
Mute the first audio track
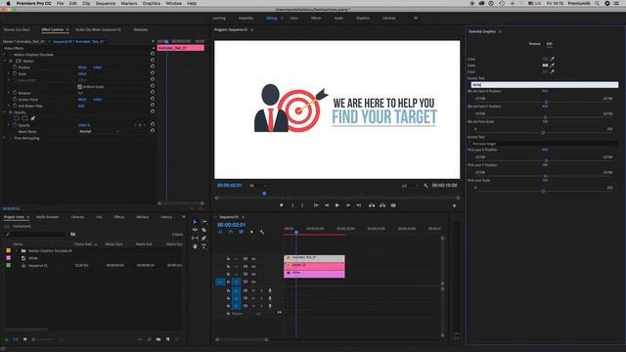(253, 290)
